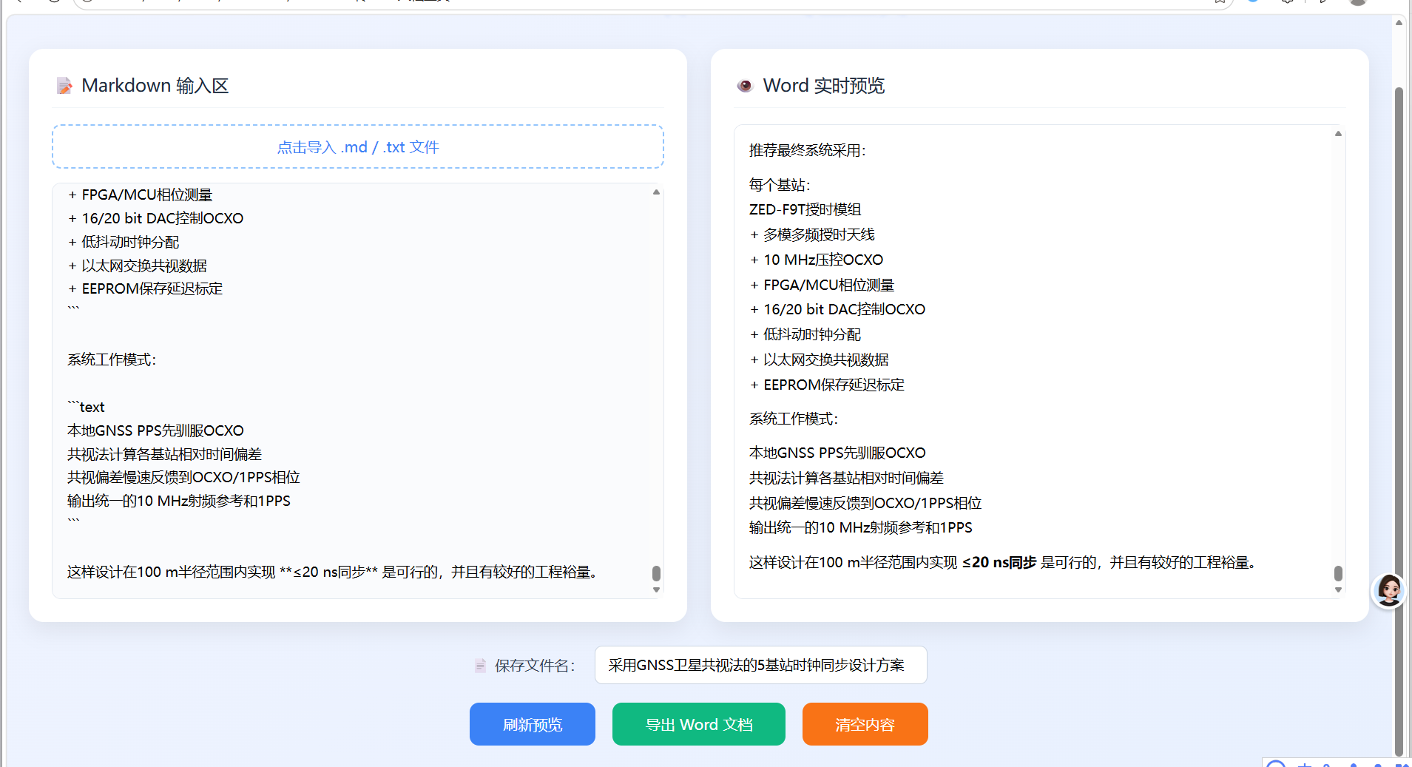Click the save filename document icon

coord(480,666)
